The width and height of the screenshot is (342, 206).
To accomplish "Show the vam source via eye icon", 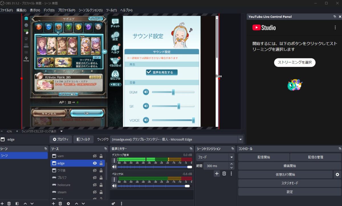I will [x=95, y=156].
